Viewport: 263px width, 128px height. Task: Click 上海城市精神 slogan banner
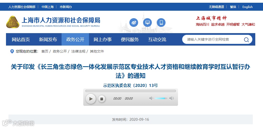(x=211, y=18)
